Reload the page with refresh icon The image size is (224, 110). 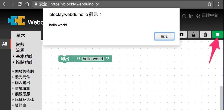pyautogui.click(x=20, y=4)
